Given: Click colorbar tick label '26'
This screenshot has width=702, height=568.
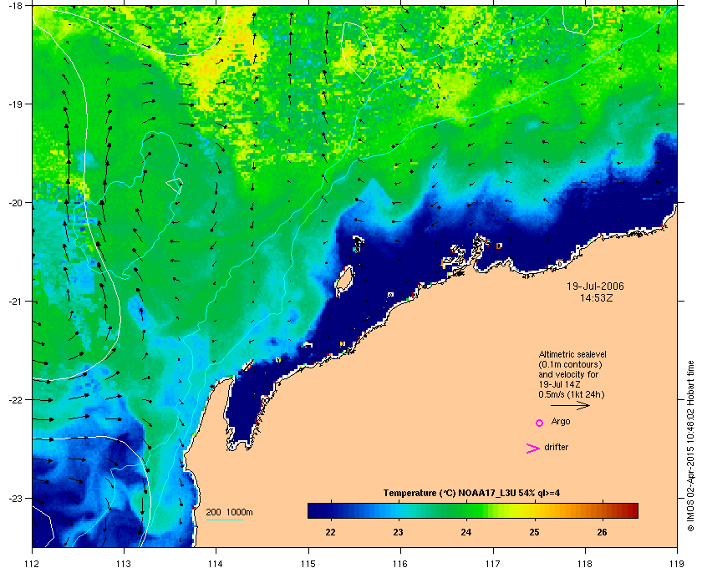Looking at the screenshot, I should [603, 532].
